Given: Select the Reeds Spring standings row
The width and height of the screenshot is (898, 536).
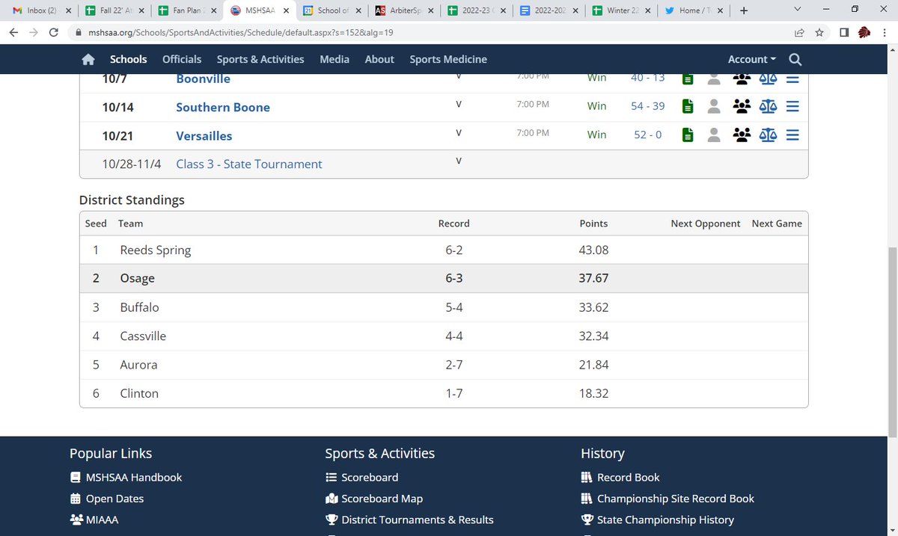Looking at the screenshot, I should click(x=444, y=250).
